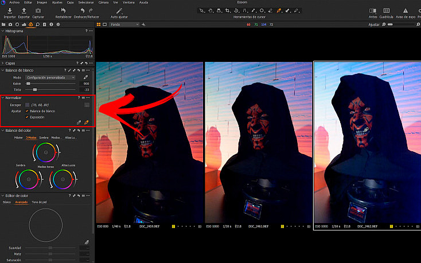Screen dimensions: 421x263
Task: Click the Auto ajustar magic wand
Action: coord(119,11)
